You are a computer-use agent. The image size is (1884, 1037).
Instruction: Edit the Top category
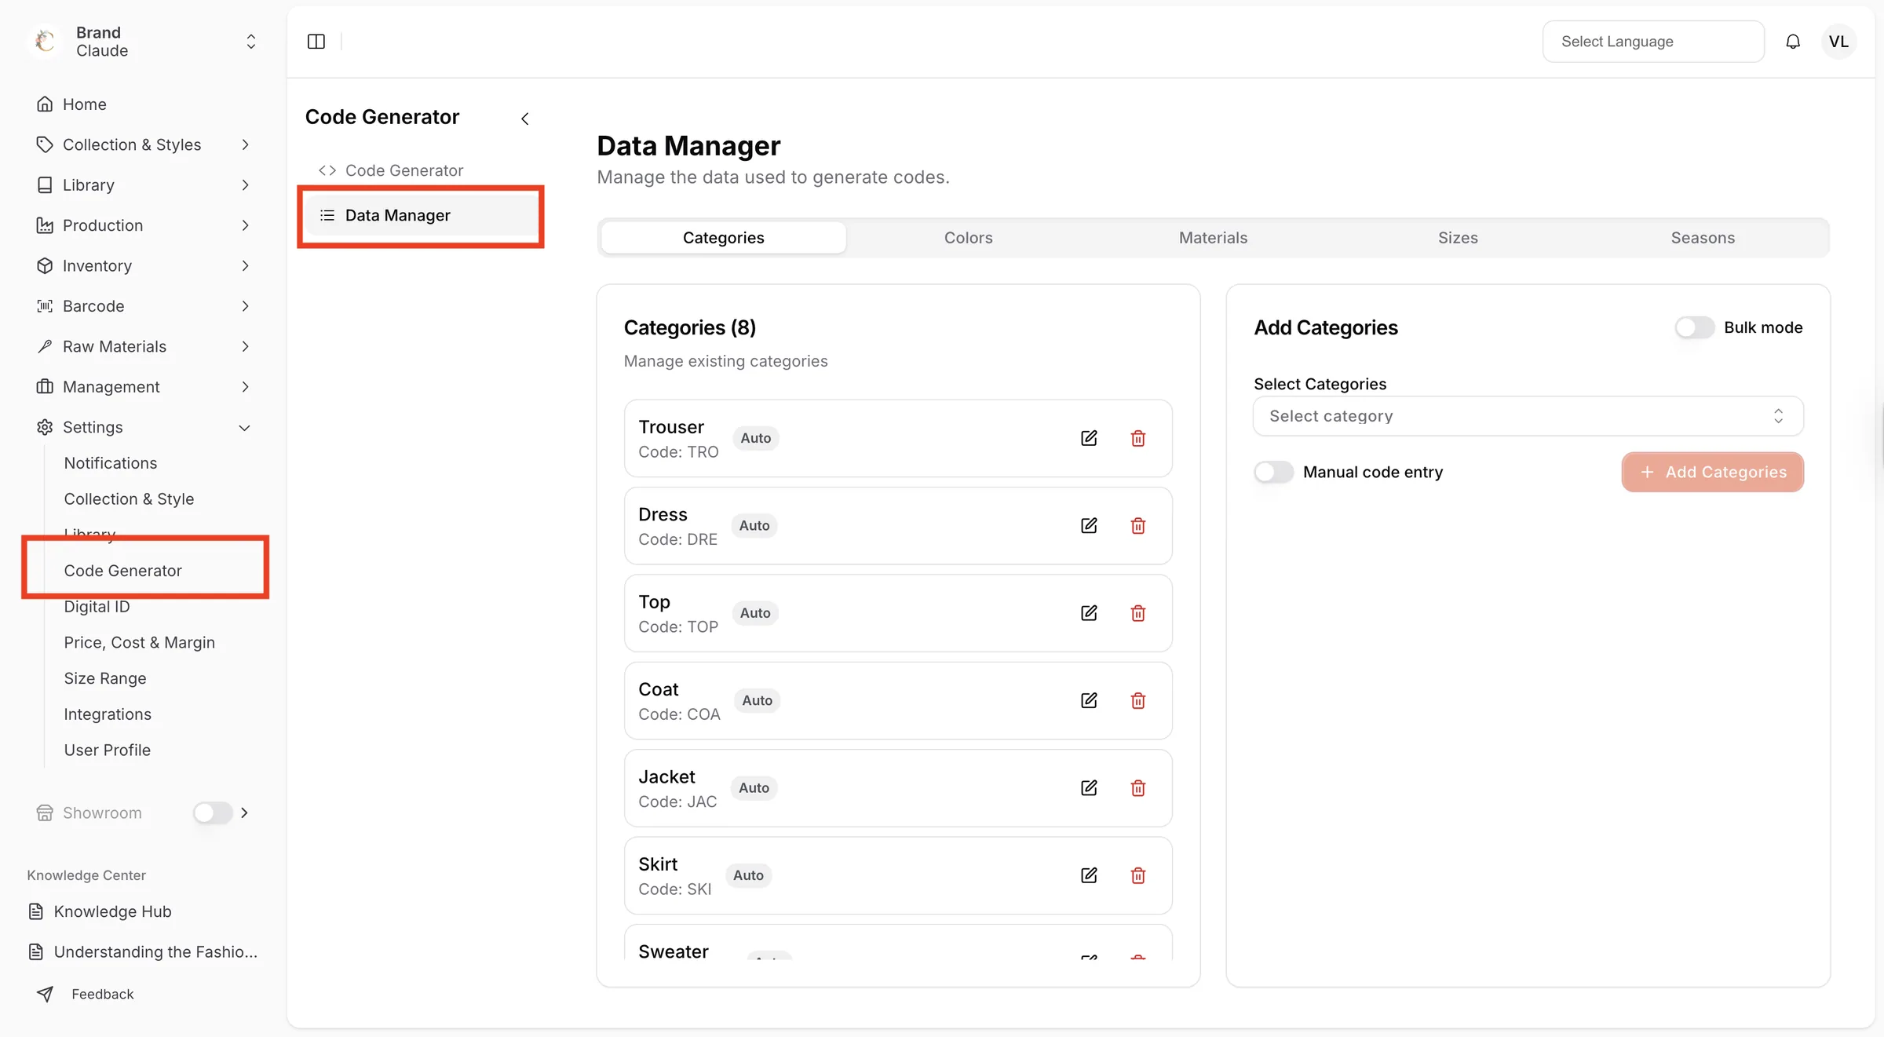point(1089,613)
